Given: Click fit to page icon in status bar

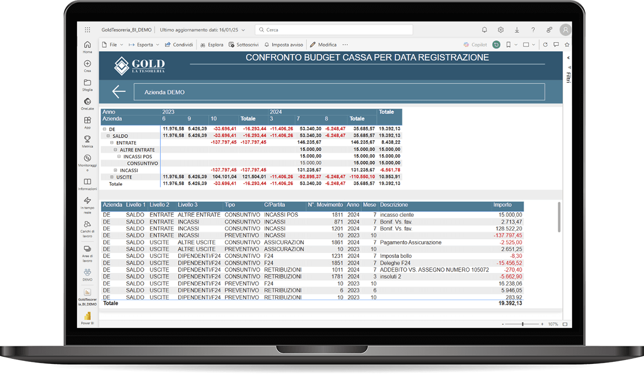Looking at the screenshot, I should point(566,324).
